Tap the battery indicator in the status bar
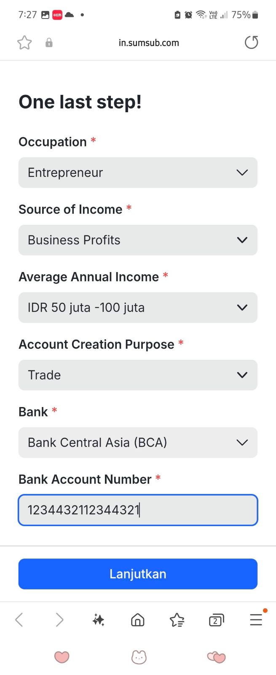 click(256, 15)
